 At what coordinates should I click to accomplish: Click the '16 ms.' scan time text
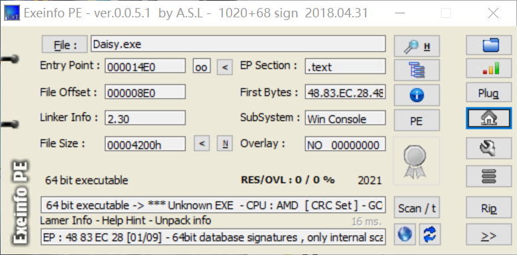coord(366,222)
